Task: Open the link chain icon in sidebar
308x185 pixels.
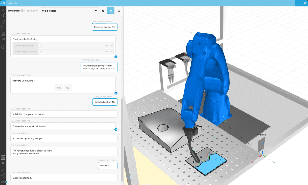Action: 3,40
